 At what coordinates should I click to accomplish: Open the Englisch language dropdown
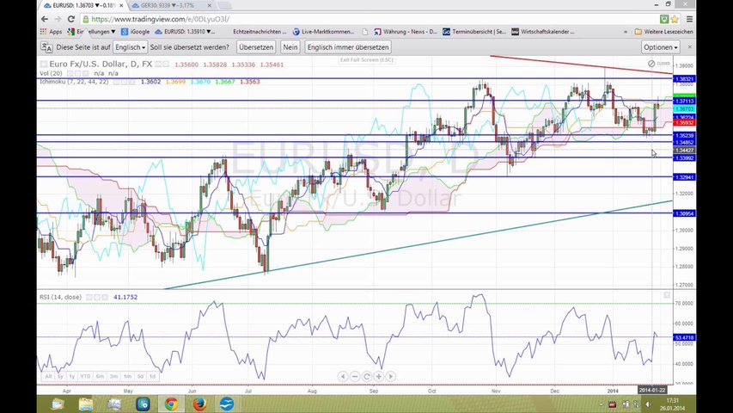[x=131, y=47]
